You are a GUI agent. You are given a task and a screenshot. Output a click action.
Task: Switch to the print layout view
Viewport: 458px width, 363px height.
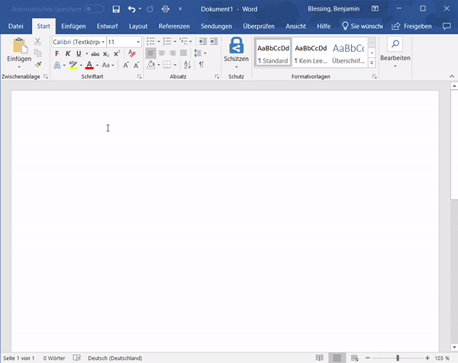click(x=337, y=358)
